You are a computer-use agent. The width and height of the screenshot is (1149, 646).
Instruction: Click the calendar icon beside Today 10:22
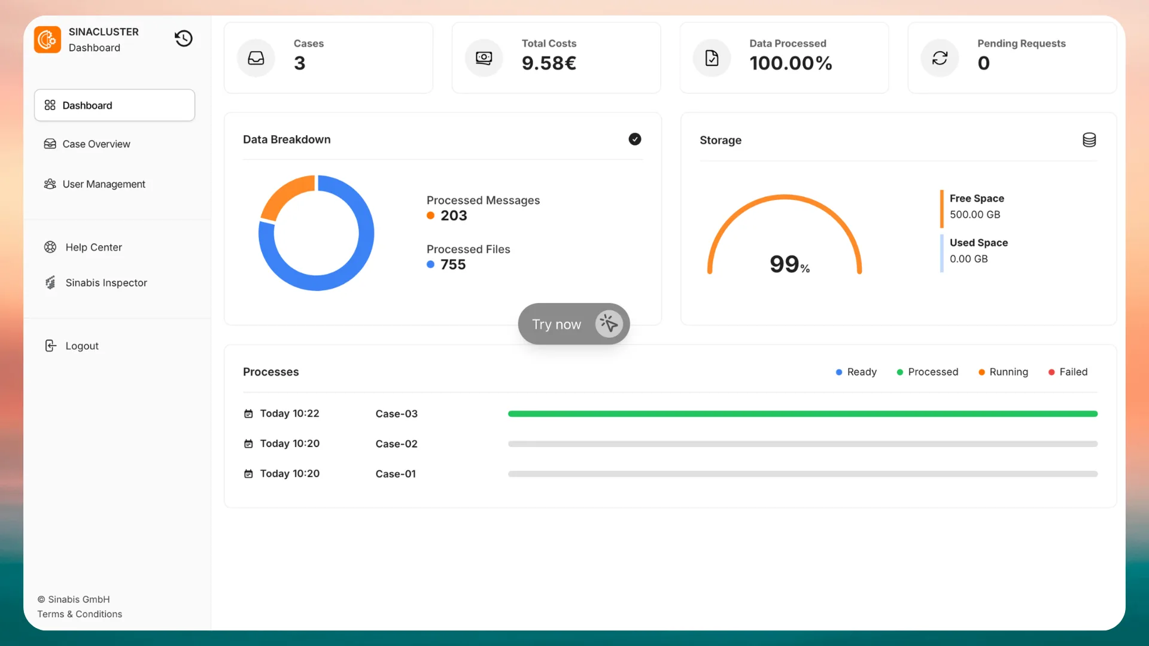click(248, 414)
